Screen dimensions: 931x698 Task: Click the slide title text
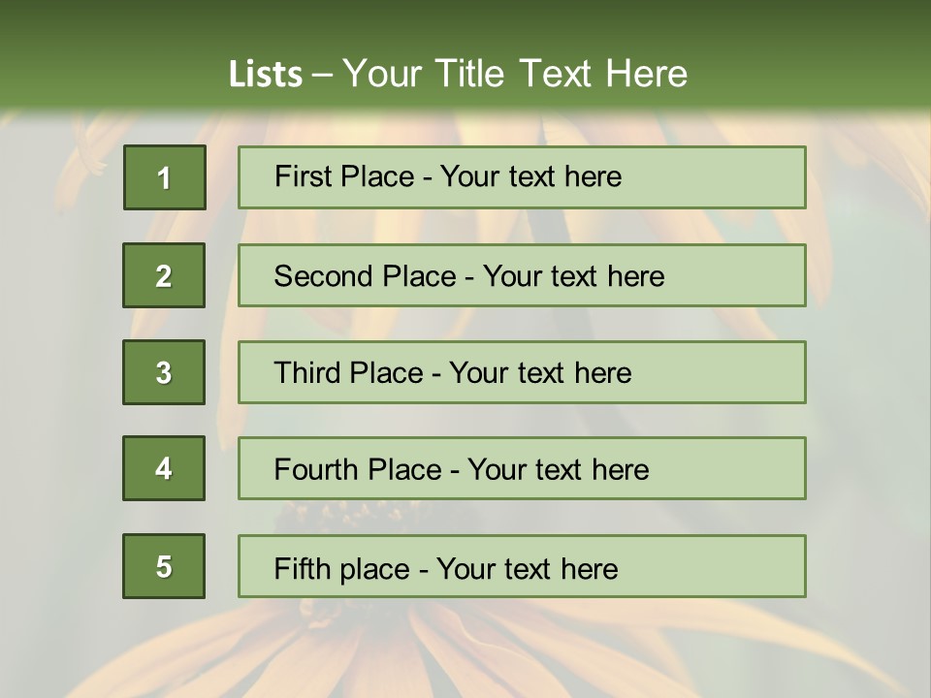458,74
